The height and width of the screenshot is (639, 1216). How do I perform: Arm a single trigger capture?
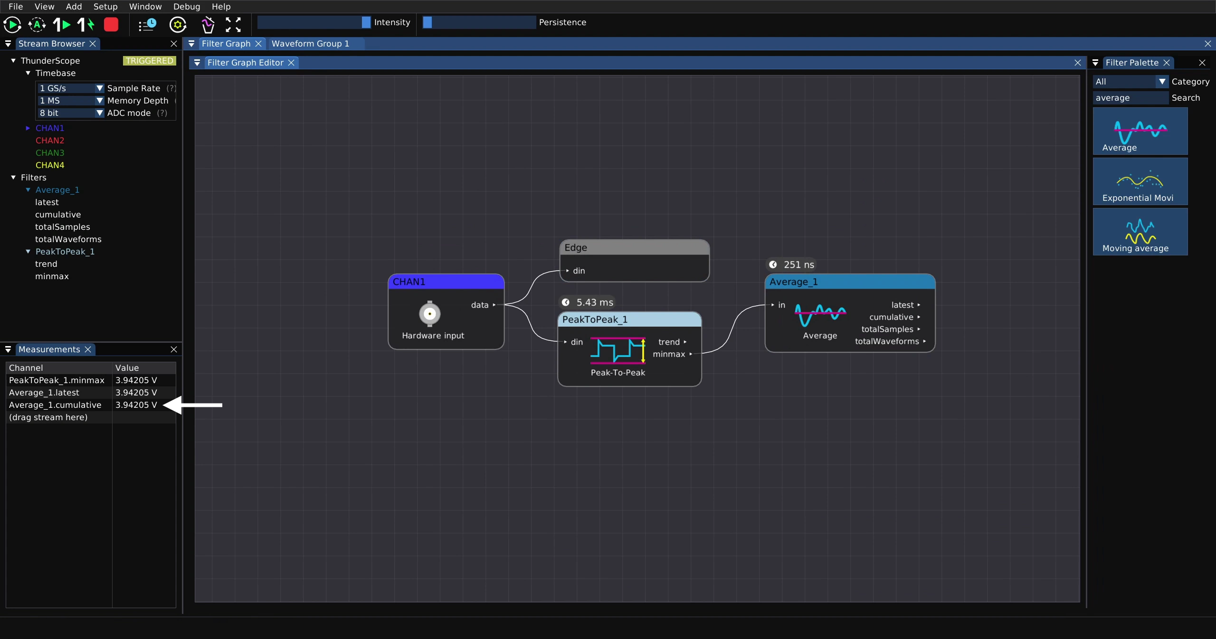click(x=62, y=25)
